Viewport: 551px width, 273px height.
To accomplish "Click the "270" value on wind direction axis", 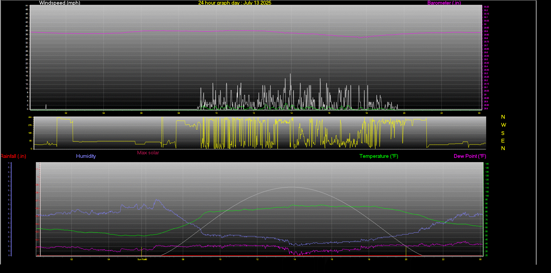I will (x=30, y=125).
